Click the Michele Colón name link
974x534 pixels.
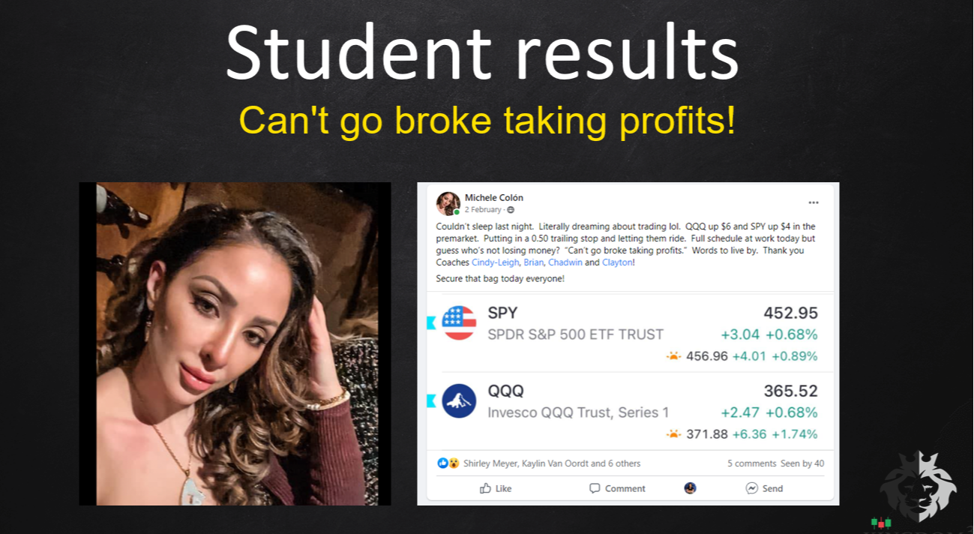coord(494,198)
